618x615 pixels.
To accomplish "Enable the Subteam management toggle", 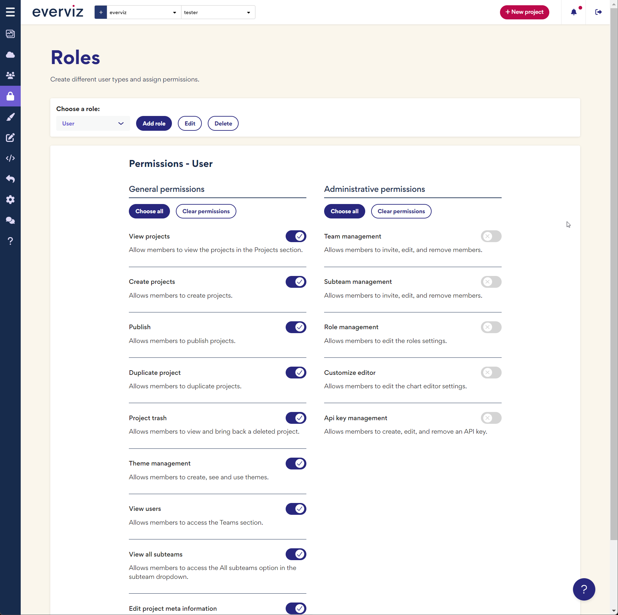I will point(491,282).
